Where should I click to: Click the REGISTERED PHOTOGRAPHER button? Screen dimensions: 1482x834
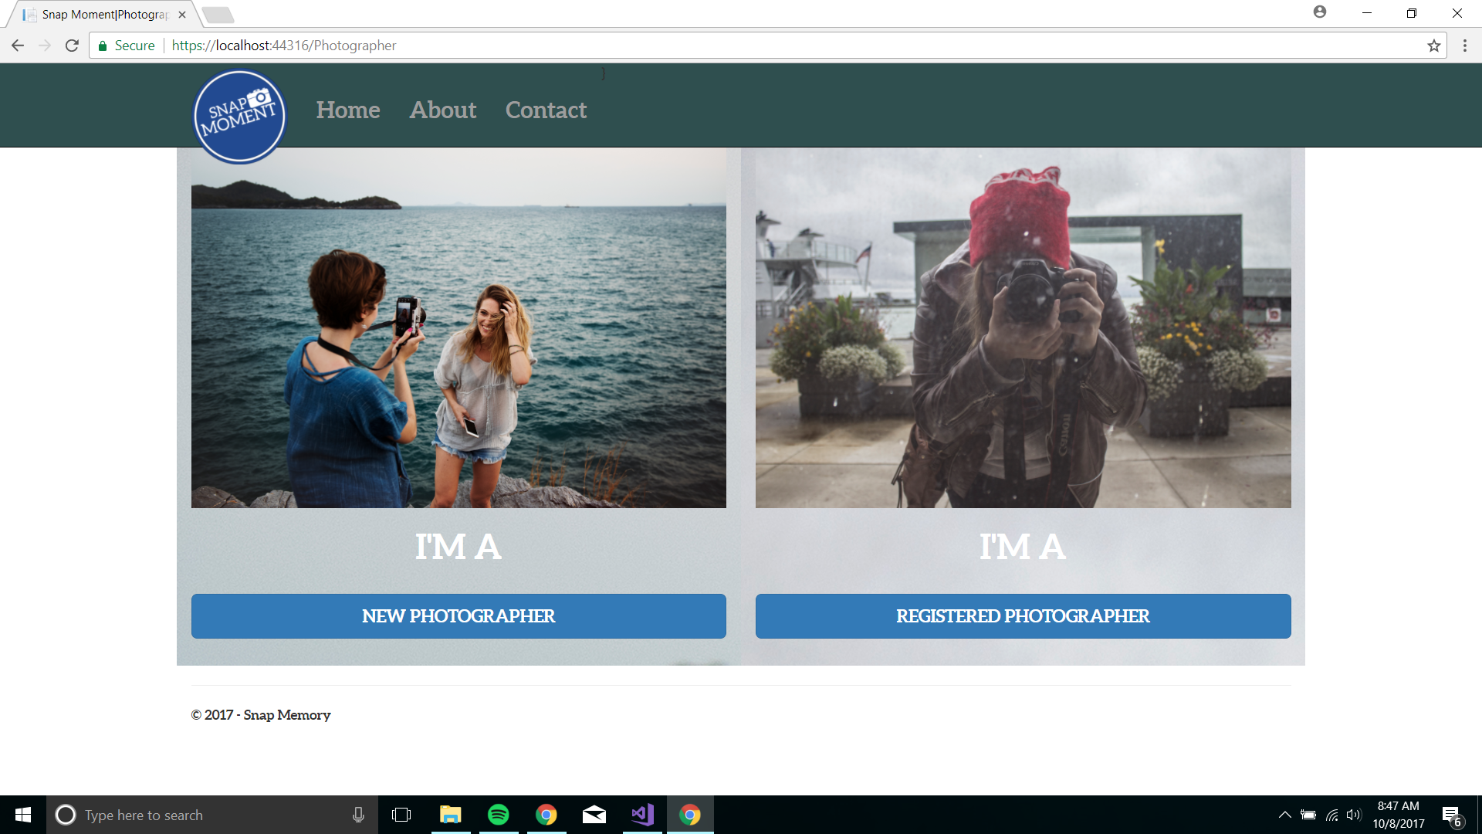click(x=1023, y=616)
